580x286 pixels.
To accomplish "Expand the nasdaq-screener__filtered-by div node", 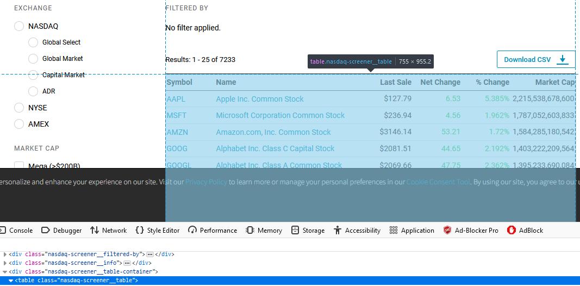I will [5, 254].
